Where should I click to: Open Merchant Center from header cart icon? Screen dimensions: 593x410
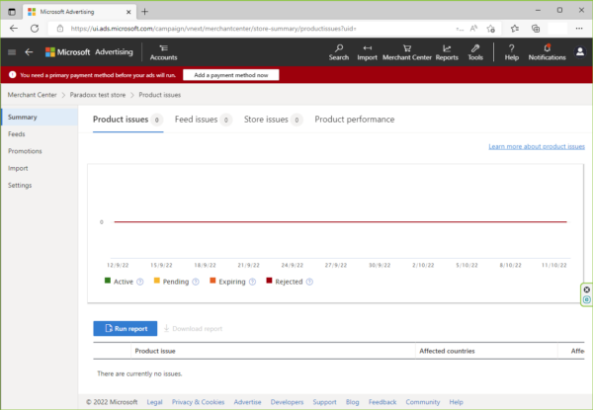click(406, 52)
